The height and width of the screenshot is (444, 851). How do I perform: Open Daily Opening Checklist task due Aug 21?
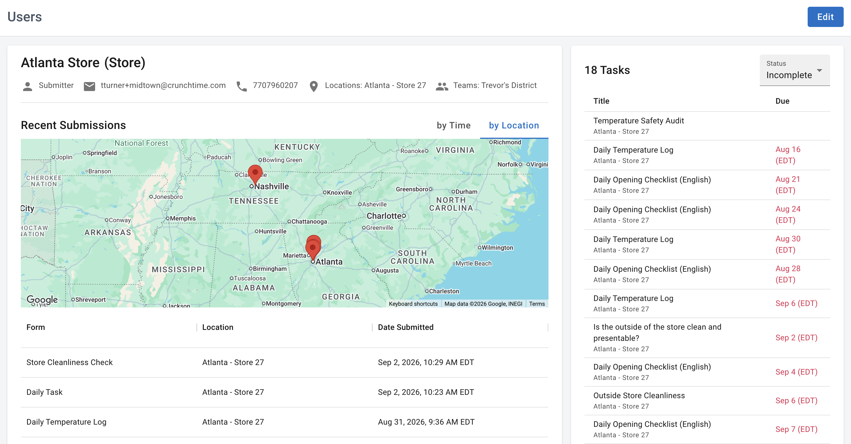707,185
